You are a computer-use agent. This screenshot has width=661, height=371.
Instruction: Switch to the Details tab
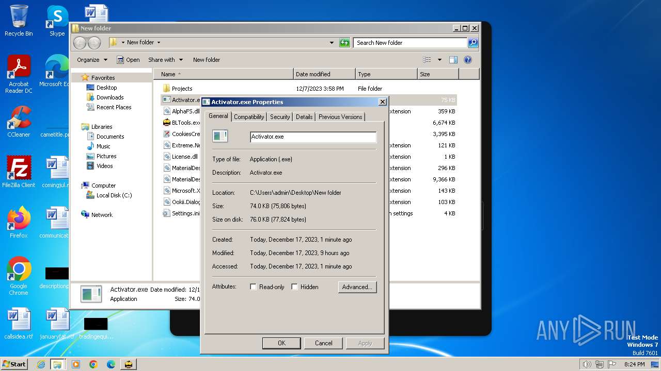[304, 117]
